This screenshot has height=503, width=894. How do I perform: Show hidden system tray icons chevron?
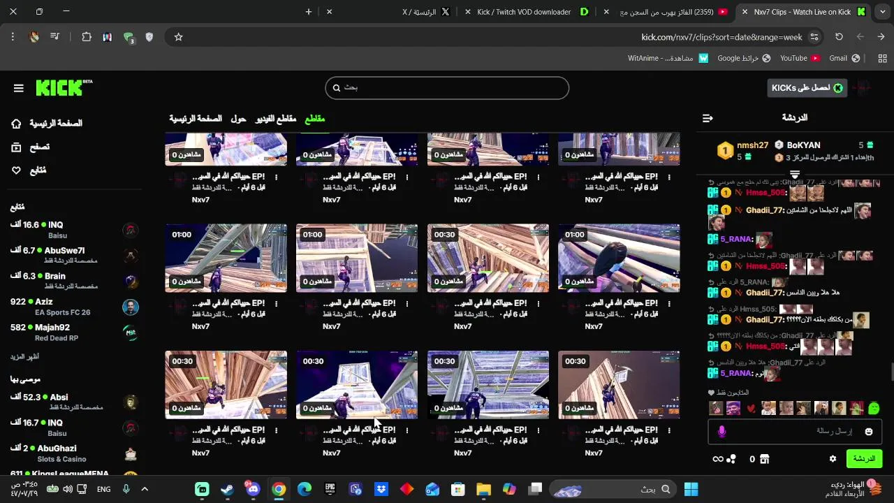(x=145, y=489)
